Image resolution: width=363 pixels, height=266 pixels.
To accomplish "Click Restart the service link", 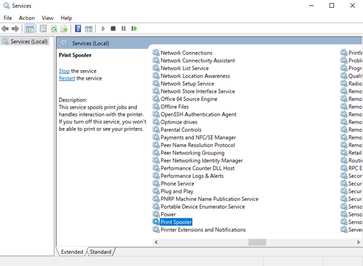I will [x=67, y=78].
